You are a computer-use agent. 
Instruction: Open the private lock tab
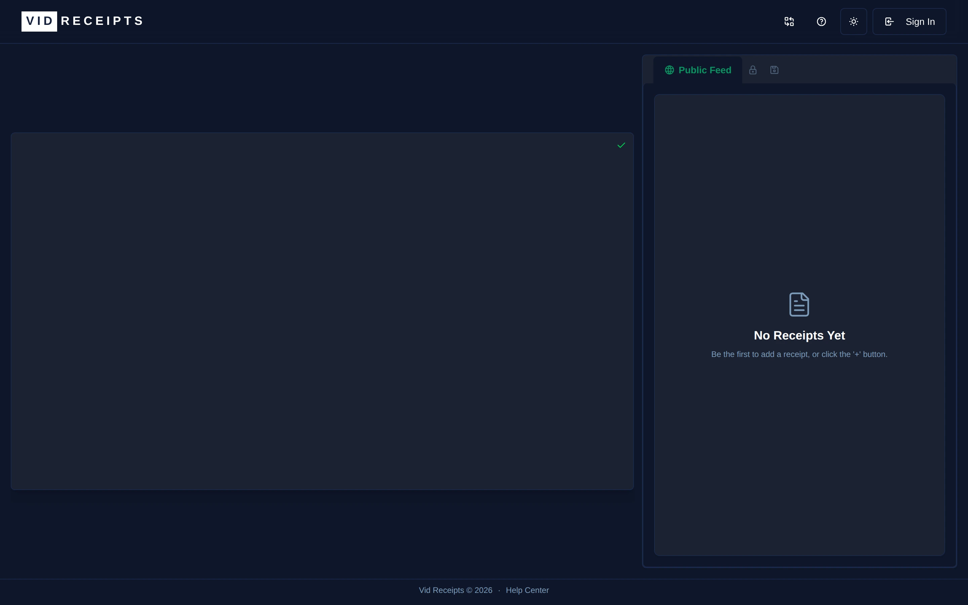tap(753, 70)
